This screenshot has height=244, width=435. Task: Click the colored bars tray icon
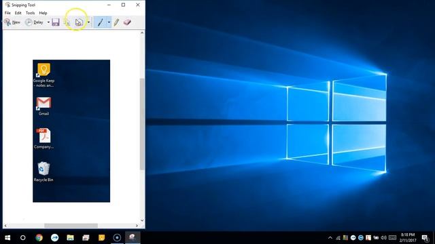(x=345, y=238)
